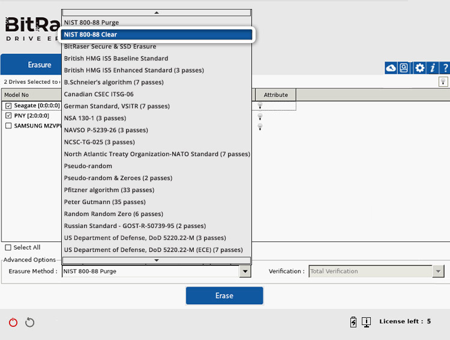This screenshot has height=340, width=450.
Task: Choose NATO Standard (7 passes) method
Action: tap(157, 154)
